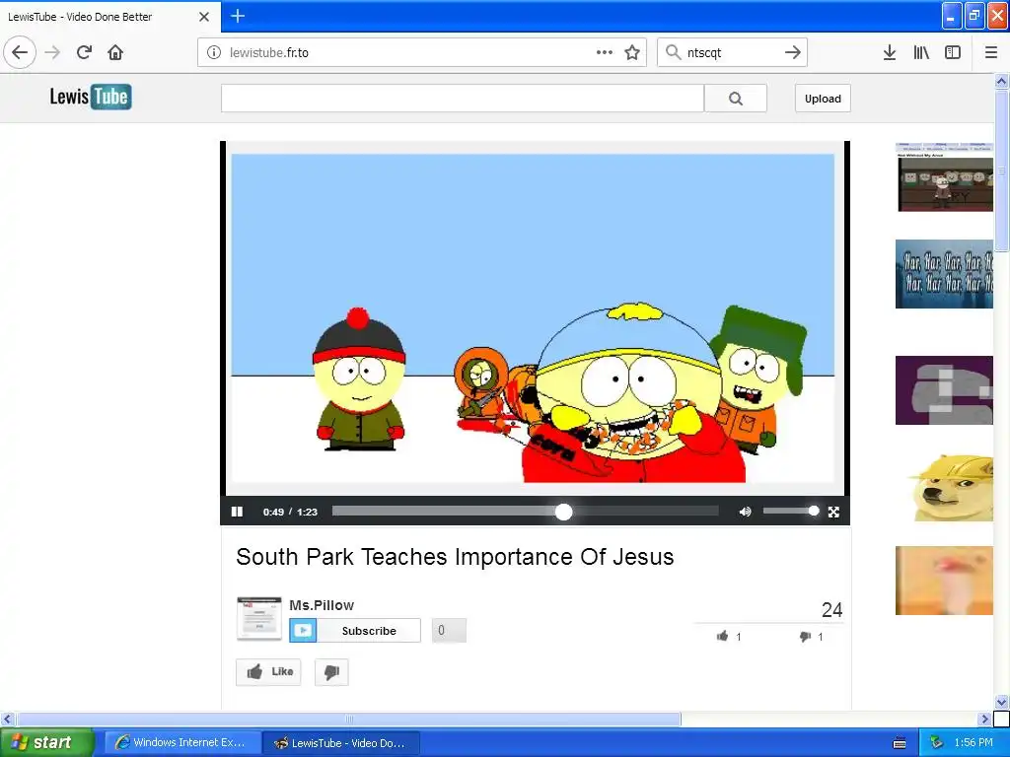
Task: Click the vertical scrollbar up arrow
Action: tap(1002, 81)
